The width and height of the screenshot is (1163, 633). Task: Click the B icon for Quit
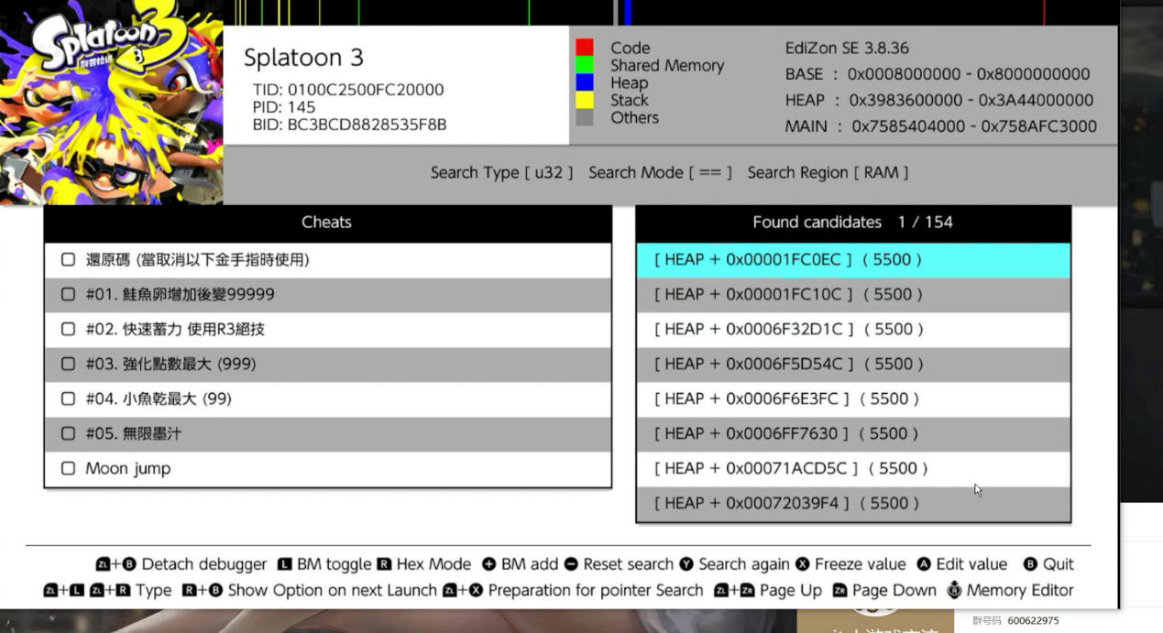(1030, 564)
